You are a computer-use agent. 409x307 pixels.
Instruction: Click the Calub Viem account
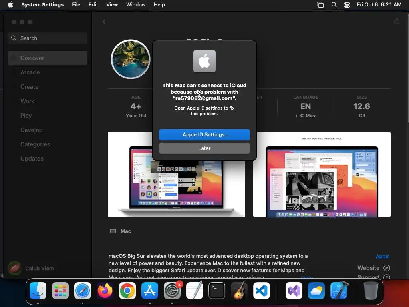click(31, 268)
